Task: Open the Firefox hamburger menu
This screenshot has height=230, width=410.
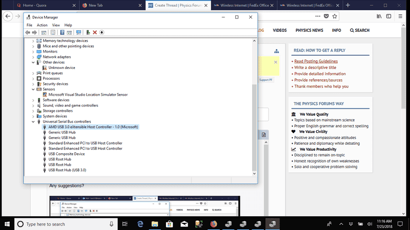Action: pos(401,16)
